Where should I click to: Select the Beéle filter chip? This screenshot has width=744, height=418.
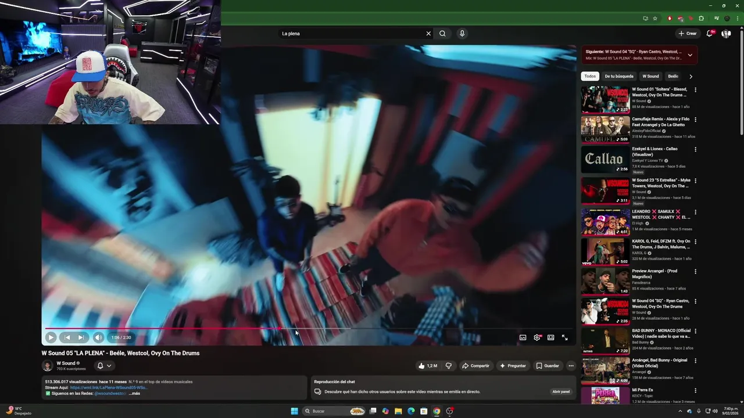click(x=673, y=76)
